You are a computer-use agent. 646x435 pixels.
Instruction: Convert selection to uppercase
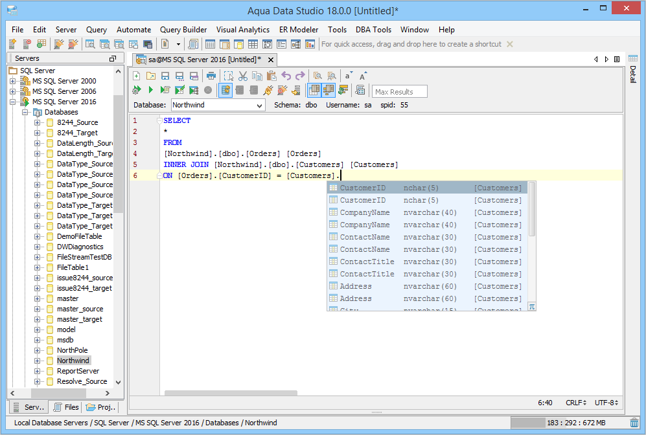tap(363, 76)
